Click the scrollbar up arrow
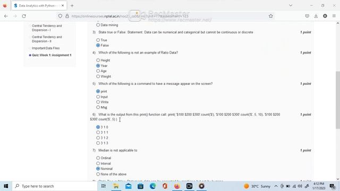 point(338,23)
